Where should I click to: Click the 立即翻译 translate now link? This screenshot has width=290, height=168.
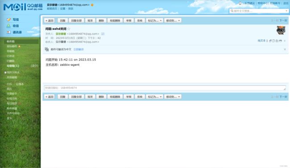(x=79, y=49)
